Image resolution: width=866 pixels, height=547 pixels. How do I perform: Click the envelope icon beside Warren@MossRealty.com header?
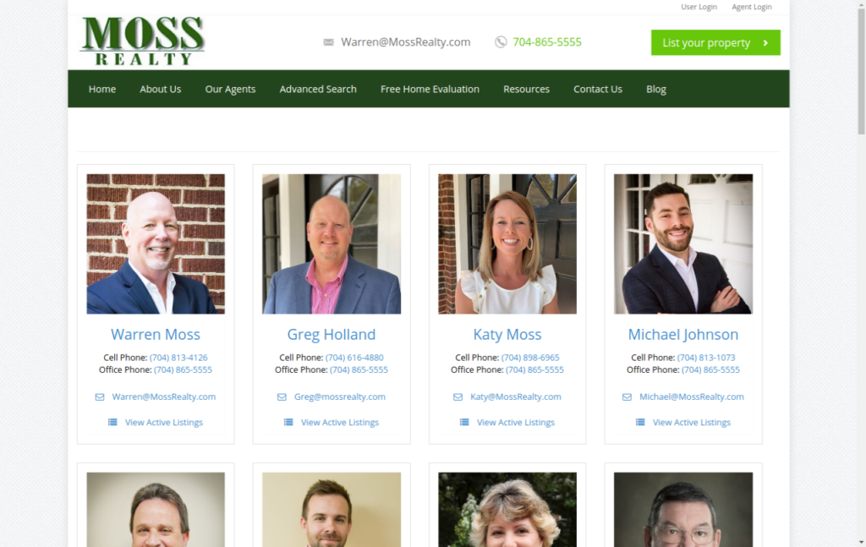pyautogui.click(x=329, y=42)
